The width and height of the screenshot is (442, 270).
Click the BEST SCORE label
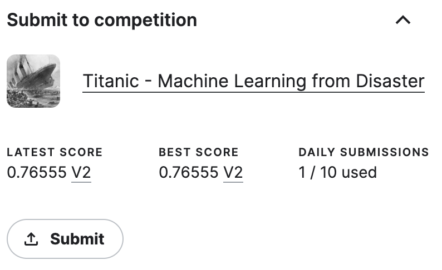coord(198,152)
